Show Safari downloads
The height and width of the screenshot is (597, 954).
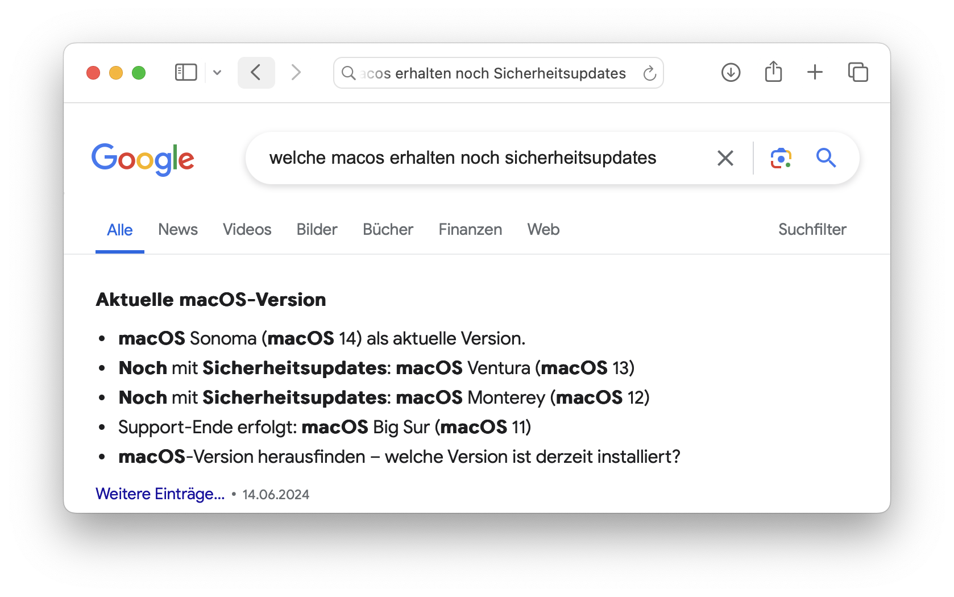tap(731, 73)
